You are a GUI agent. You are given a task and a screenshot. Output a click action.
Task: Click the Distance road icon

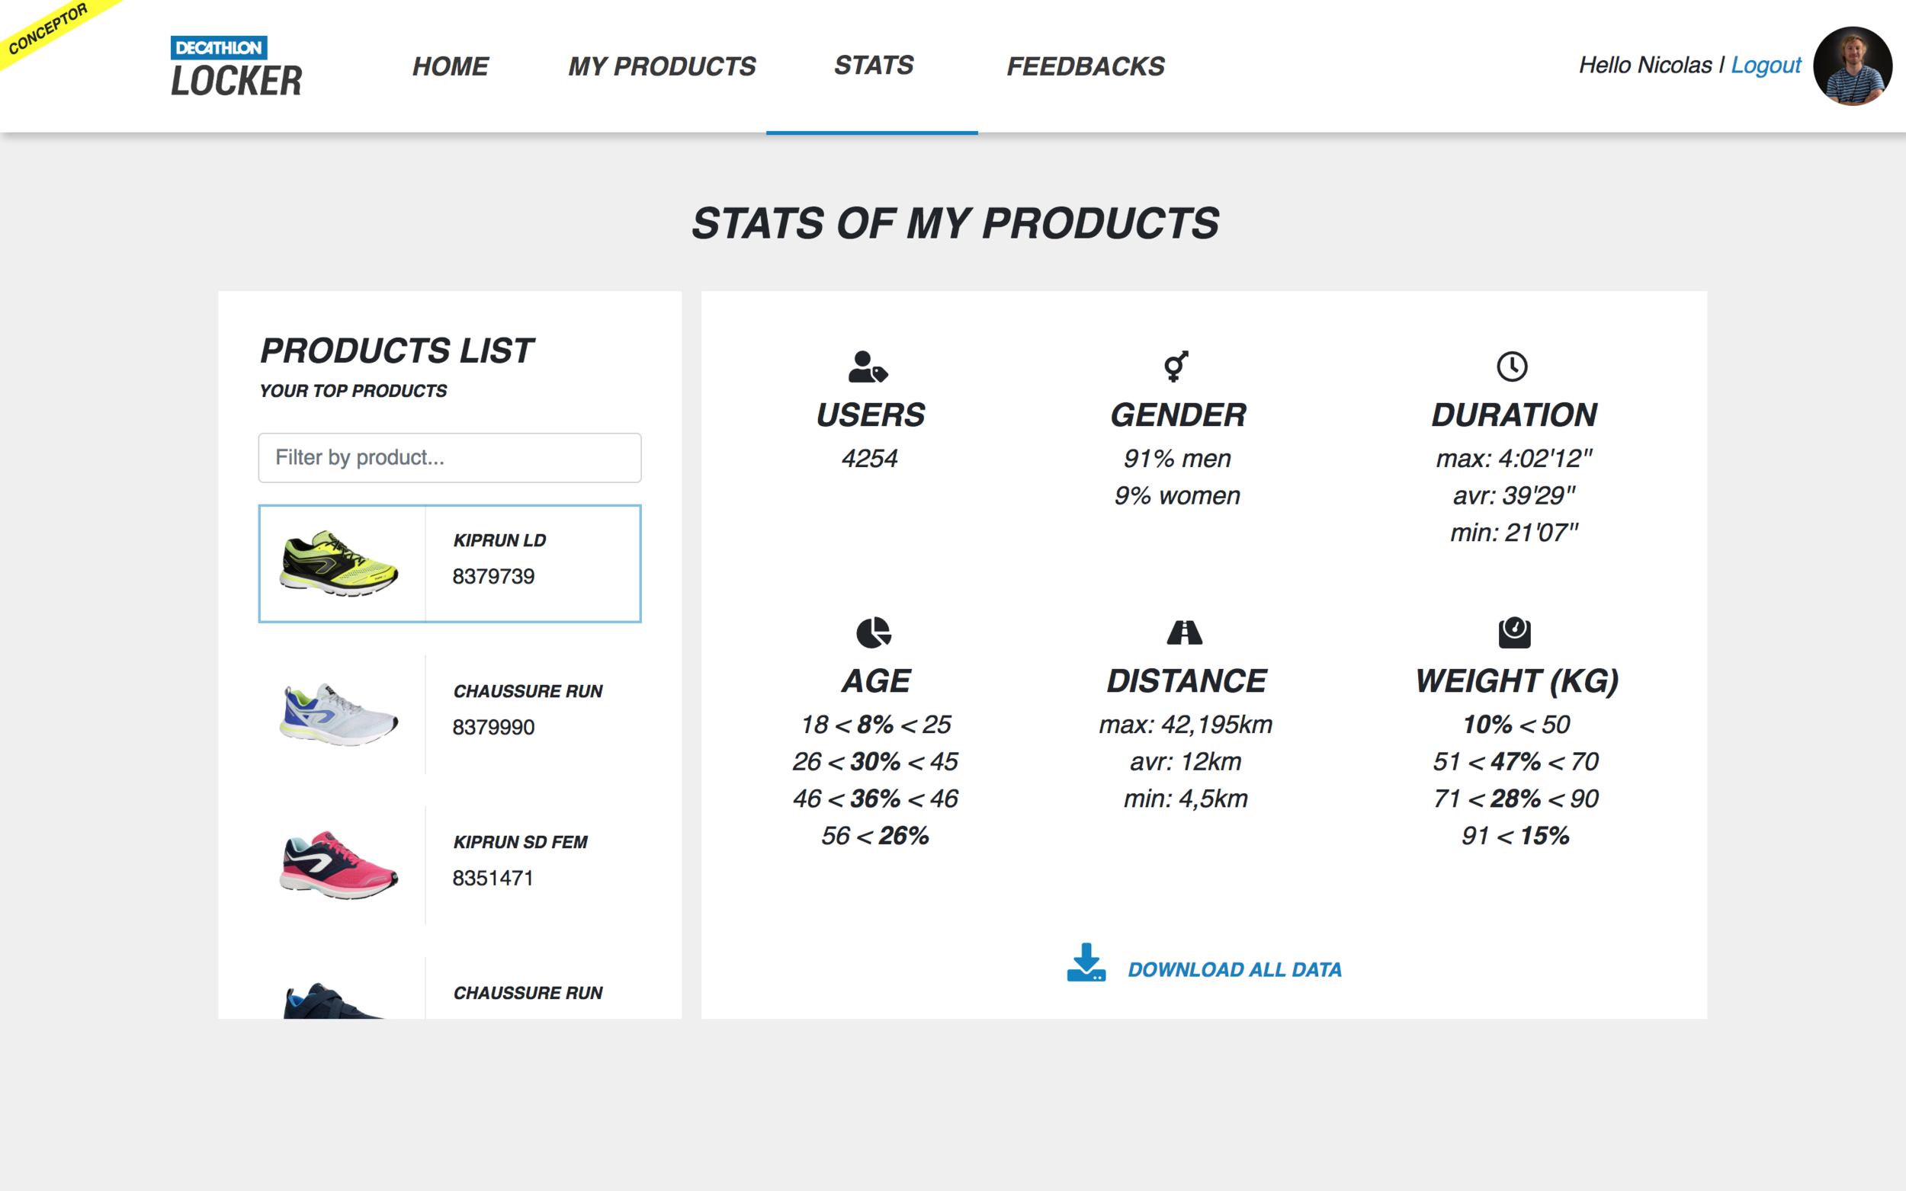pyautogui.click(x=1184, y=632)
